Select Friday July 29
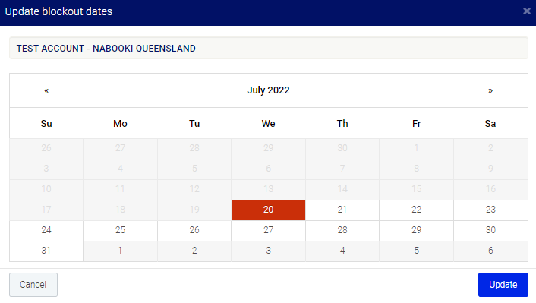This screenshot has height=303, width=536. tap(416, 231)
